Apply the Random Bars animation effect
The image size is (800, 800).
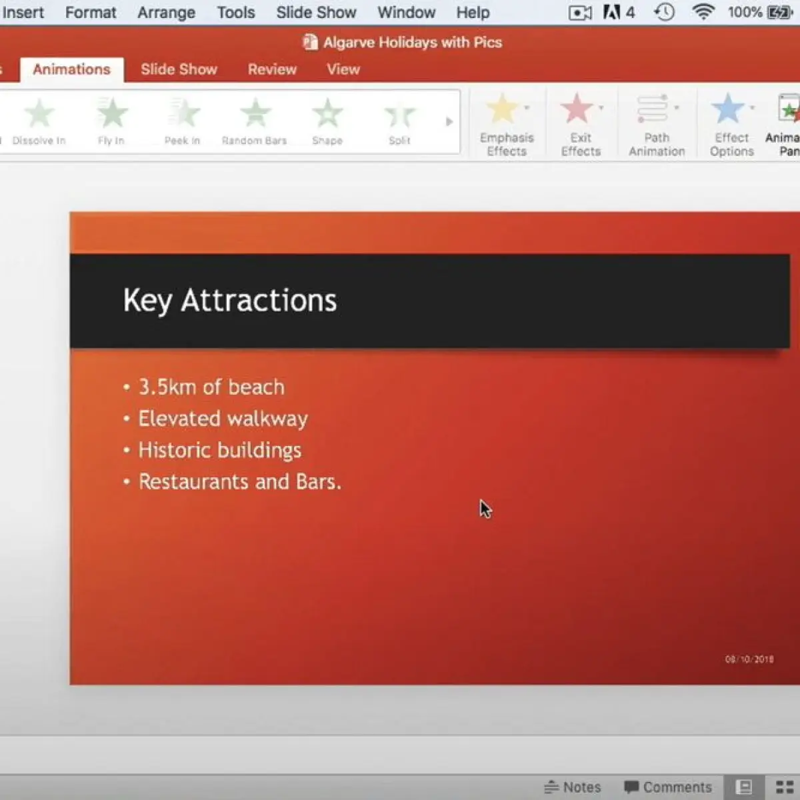click(x=255, y=121)
